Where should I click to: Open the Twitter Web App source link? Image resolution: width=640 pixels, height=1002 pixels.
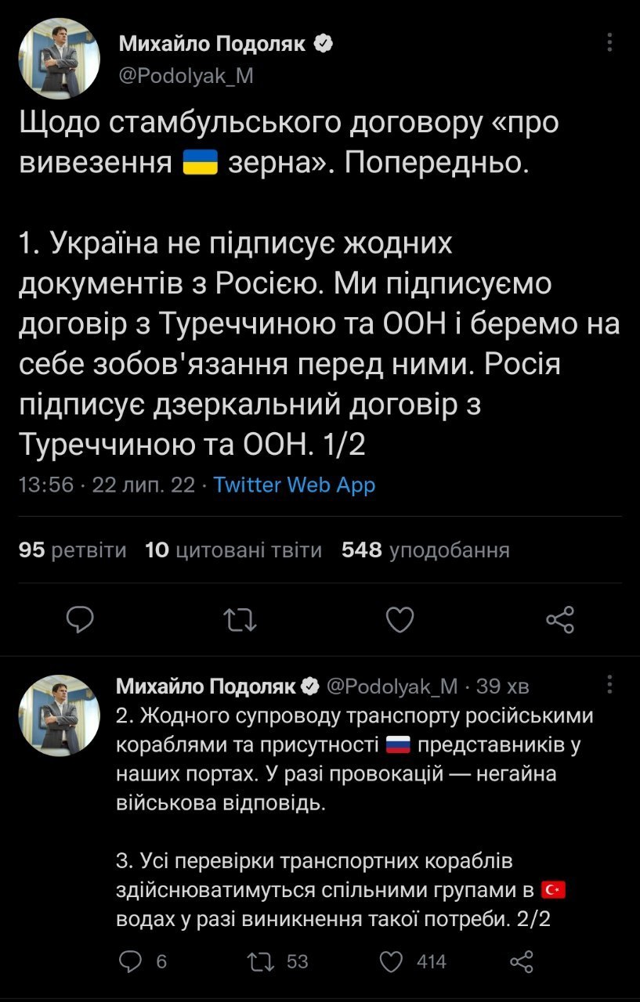point(294,485)
